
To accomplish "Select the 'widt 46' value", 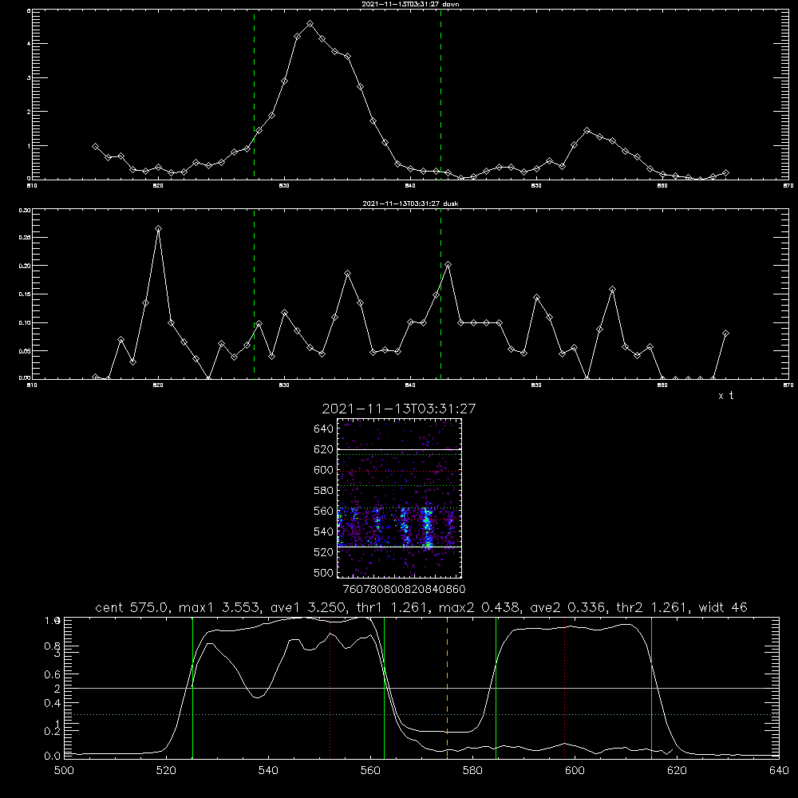I will [723, 607].
